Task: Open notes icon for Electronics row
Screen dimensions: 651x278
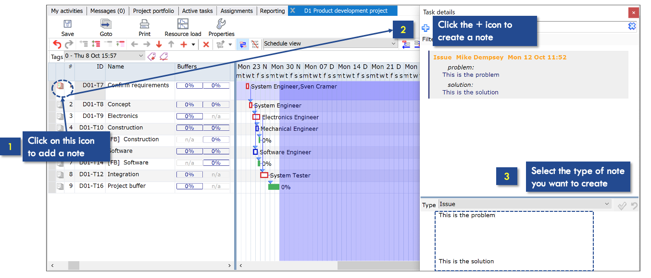Action: [x=60, y=116]
